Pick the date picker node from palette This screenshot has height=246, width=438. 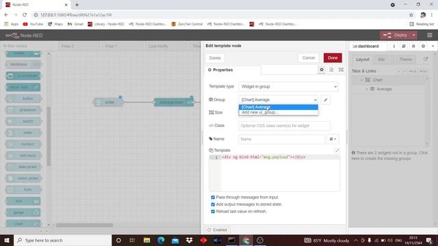[23, 167]
